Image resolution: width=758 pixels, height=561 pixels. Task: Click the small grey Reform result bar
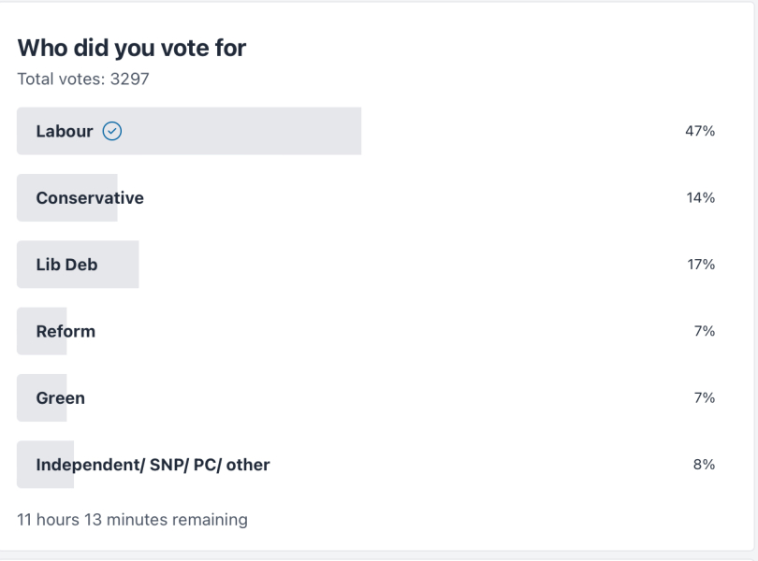(x=26, y=331)
